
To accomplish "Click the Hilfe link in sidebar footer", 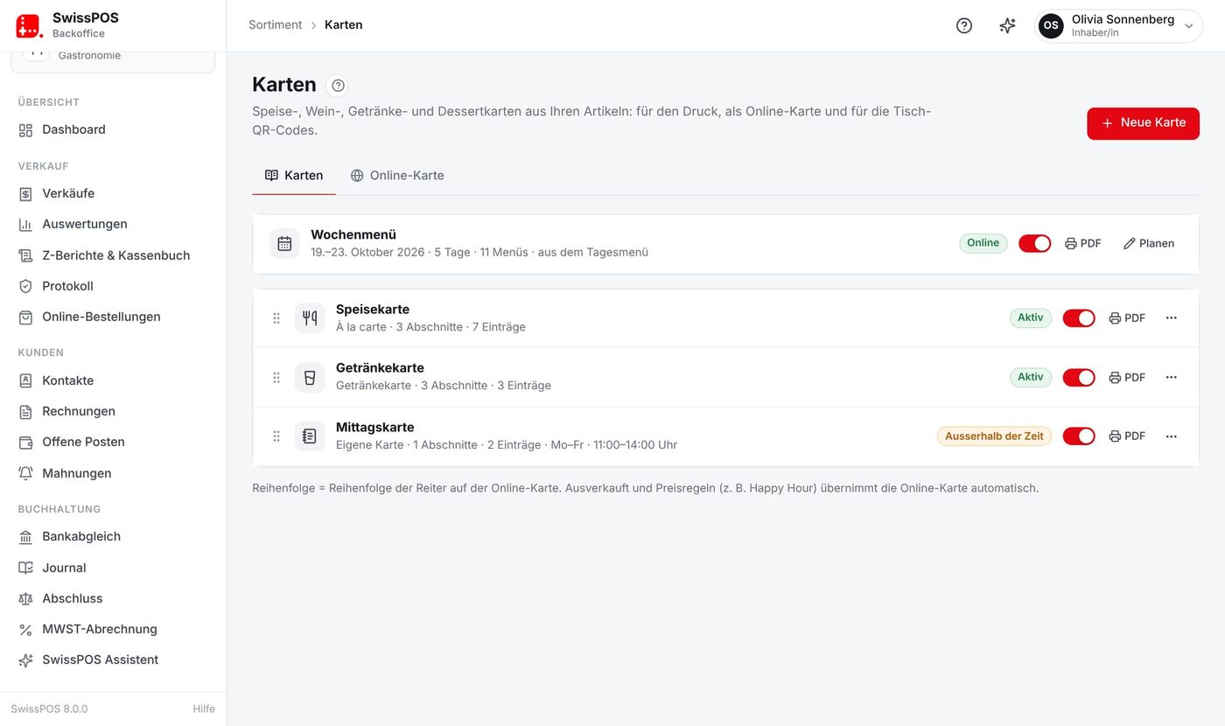I will (x=204, y=709).
